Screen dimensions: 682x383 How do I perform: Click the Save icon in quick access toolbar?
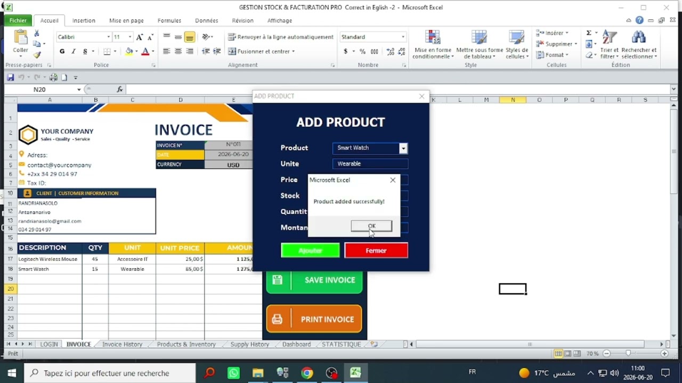(x=10, y=78)
